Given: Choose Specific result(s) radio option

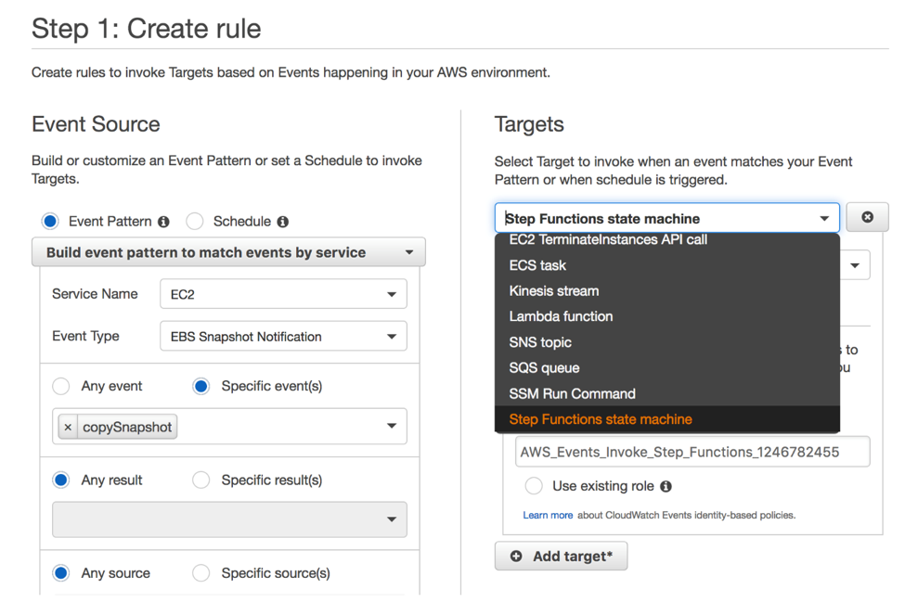Looking at the screenshot, I should [201, 480].
